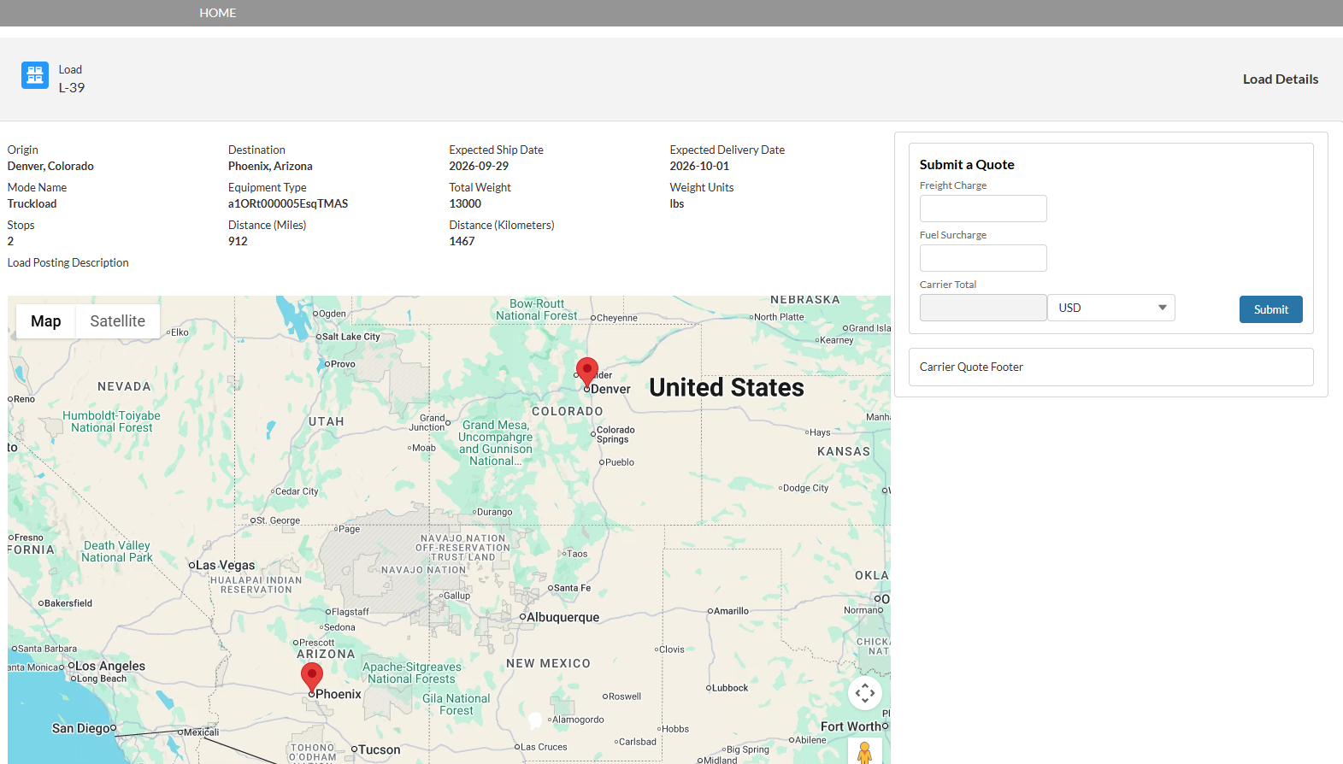The image size is (1343, 764).
Task: Click the distance miles value 912
Action: point(238,241)
